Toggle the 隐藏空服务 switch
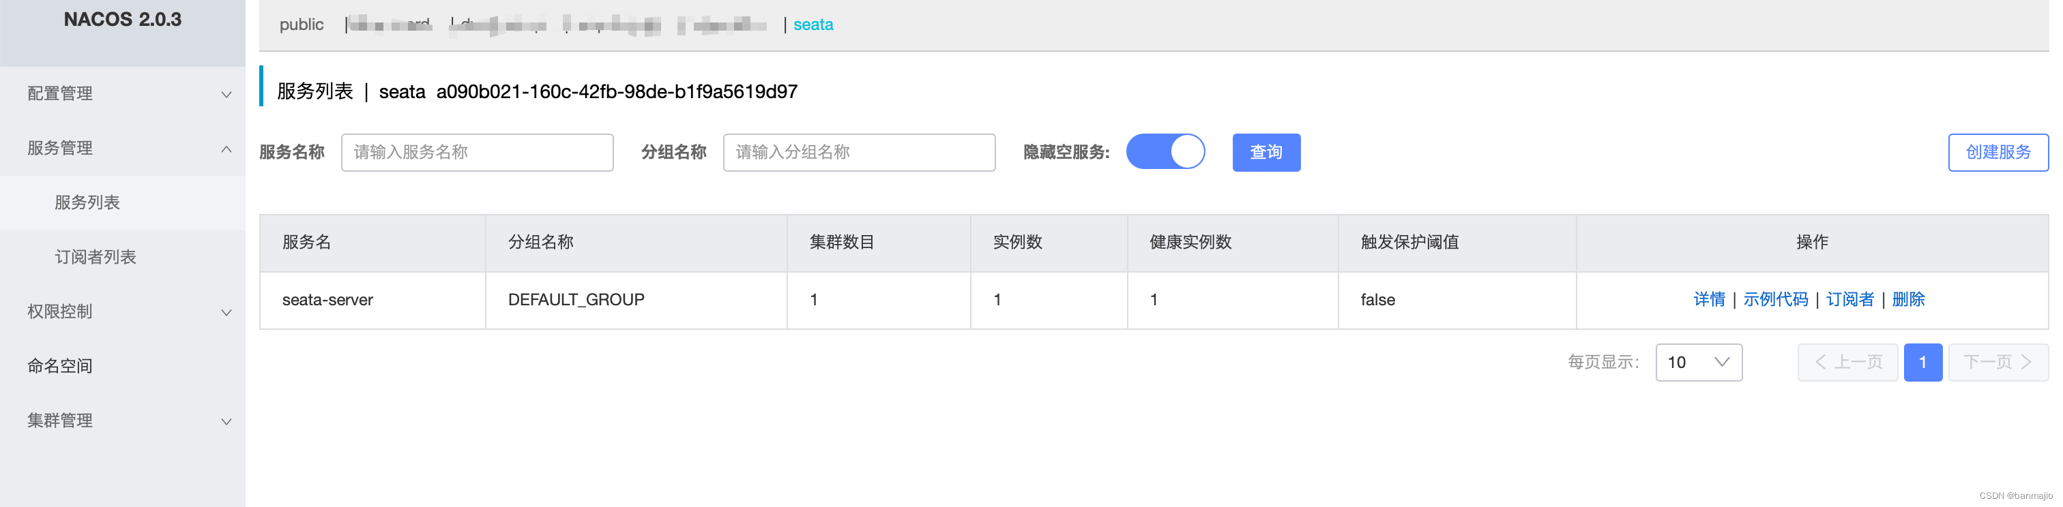2063x507 pixels. tap(1165, 152)
